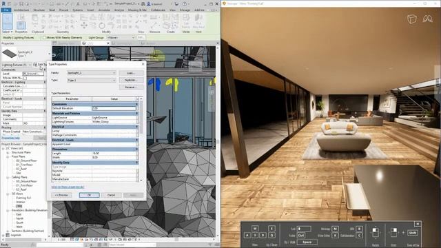Collapse Constraints section in Properties palette
Viewport: 441px width, 248px height.
tap(44, 70)
